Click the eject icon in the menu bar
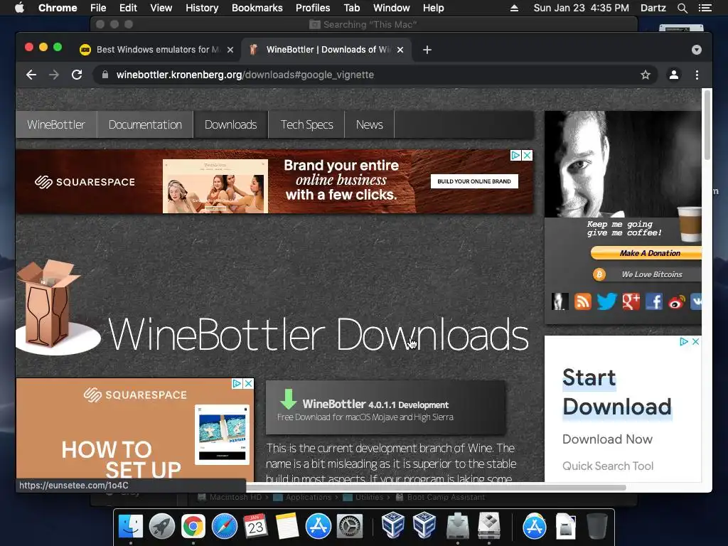This screenshot has width=728, height=546. coord(514,8)
